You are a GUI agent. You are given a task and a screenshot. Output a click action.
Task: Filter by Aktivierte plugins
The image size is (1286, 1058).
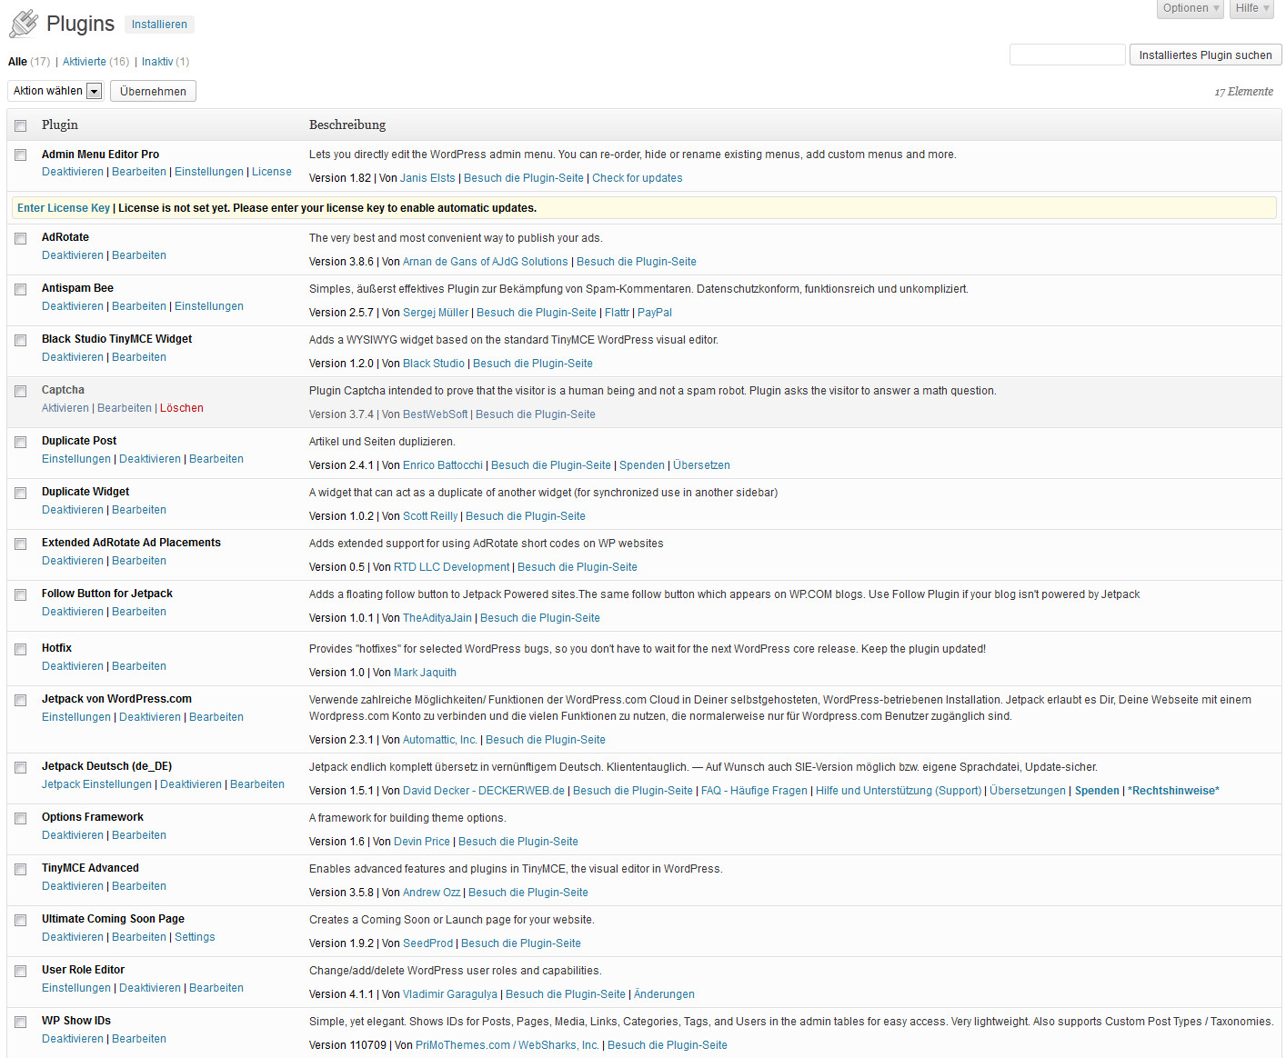click(x=85, y=62)
